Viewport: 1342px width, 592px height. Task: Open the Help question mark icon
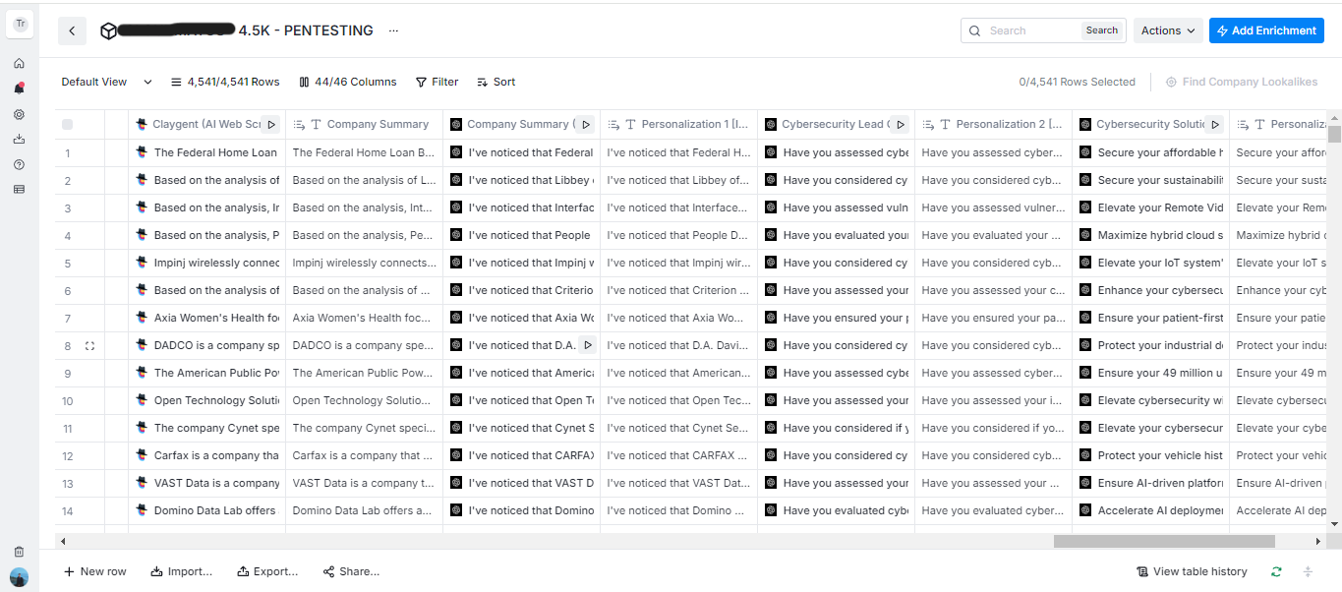pos(19,164)
